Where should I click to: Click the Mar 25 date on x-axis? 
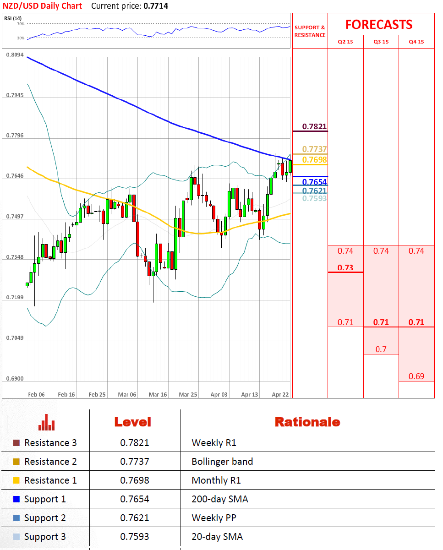tap(188, 394)
